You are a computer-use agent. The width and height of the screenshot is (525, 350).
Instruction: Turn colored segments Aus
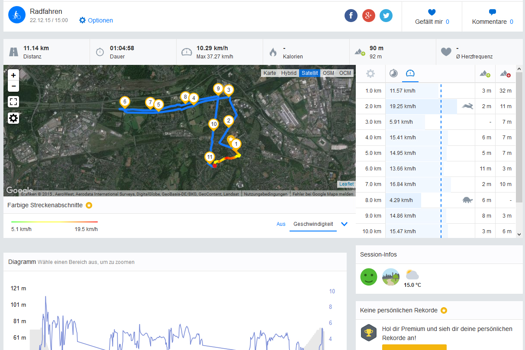[x=281, y=224]
